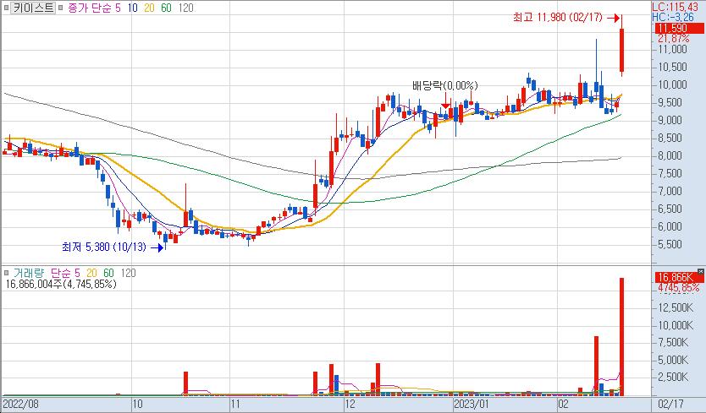The height and width of the screenshot is (413, 706).
Task: Select the price 60-day moving average label
Action: pos(166,8)
